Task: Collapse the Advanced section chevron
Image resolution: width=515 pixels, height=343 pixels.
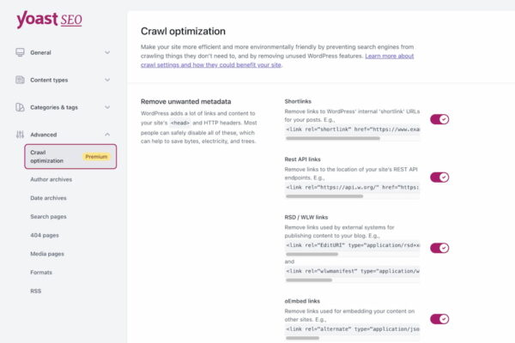Action: [x=107, y=135]
